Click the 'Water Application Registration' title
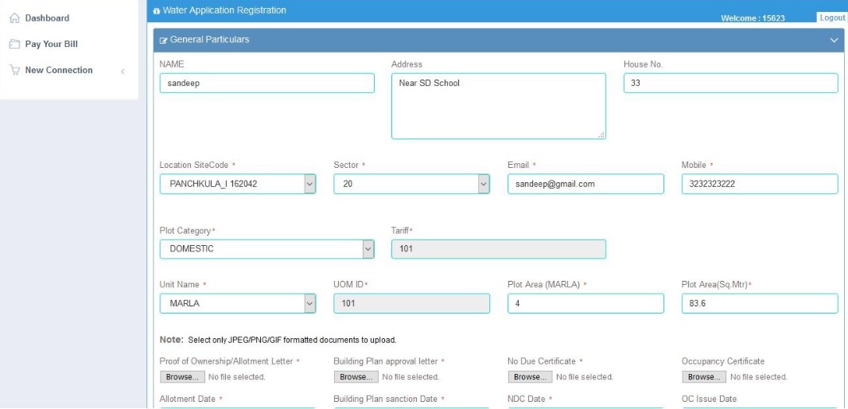 pyautogui.click(x=224, y=10)
